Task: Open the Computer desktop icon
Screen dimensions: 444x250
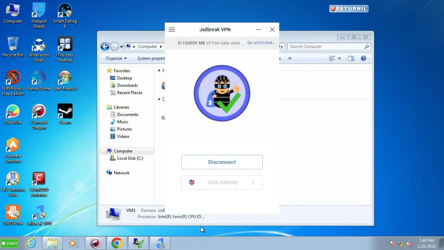Action: coord(13,14)
